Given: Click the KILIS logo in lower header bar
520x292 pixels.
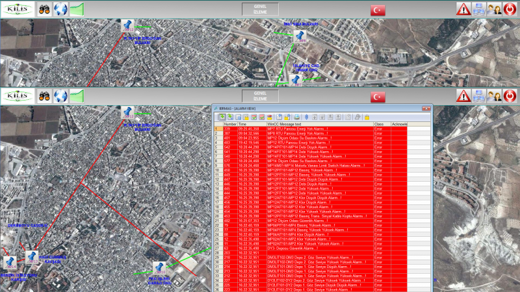Looking at the screenshot, I should 18,96.
